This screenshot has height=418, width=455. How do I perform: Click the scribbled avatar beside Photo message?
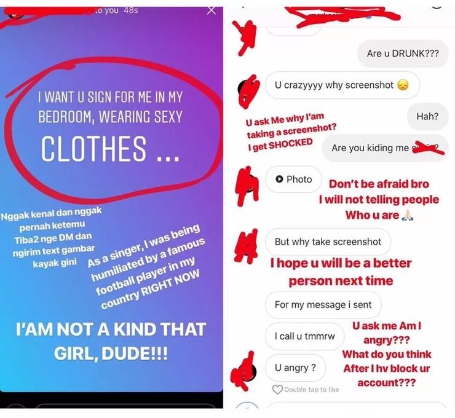(x=247, y=186)
